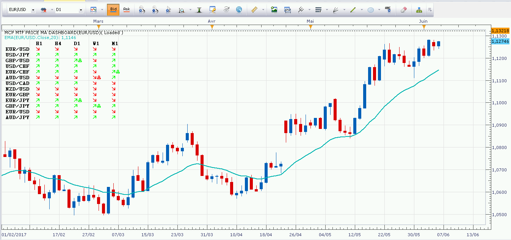
Task: Click the EUR/JPY dashboard row label
Action: 17,100
